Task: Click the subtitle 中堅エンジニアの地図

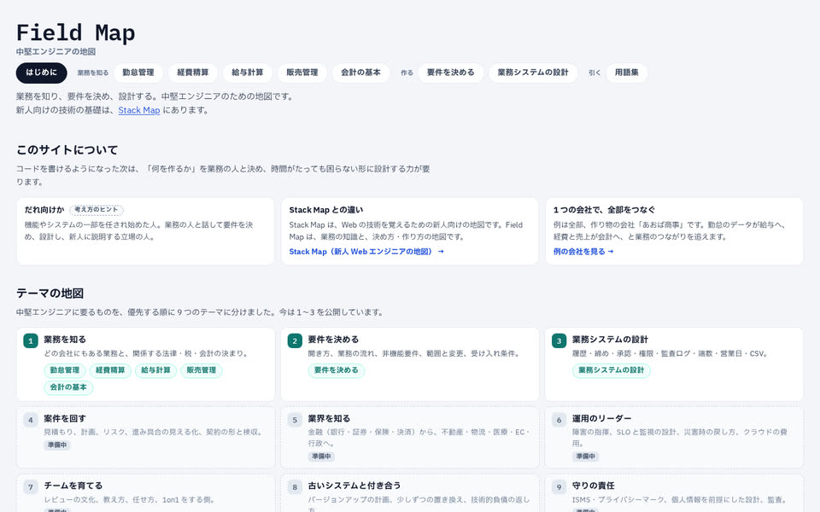Action: tap(56, 52)
